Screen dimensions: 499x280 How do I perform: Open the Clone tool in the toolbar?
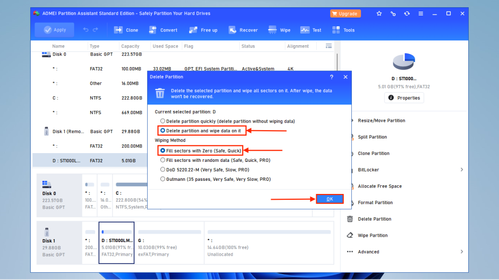click(x=126, y=30)
